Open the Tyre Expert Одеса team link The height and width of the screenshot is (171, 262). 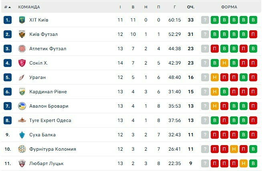coord(50,120)
